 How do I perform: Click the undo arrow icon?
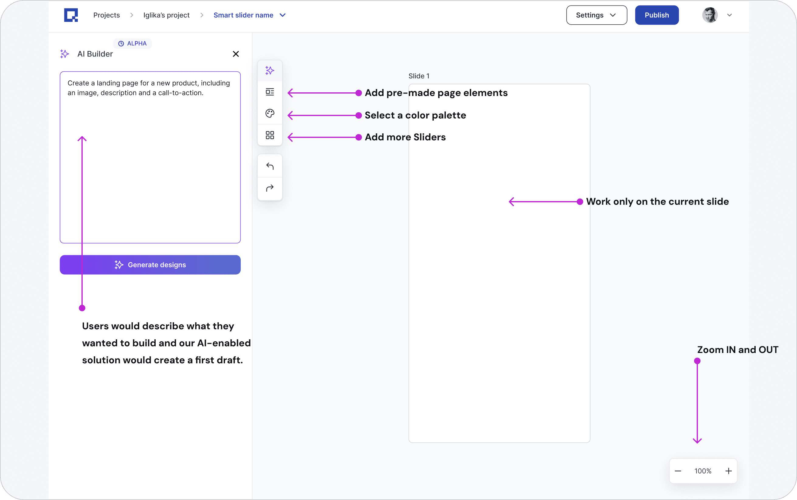click(x=270, y=166)
